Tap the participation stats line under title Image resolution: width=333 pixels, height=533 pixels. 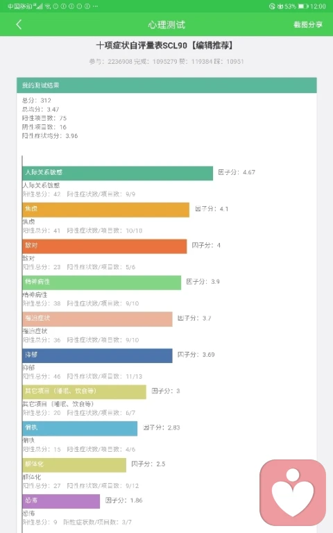(166, 62)
